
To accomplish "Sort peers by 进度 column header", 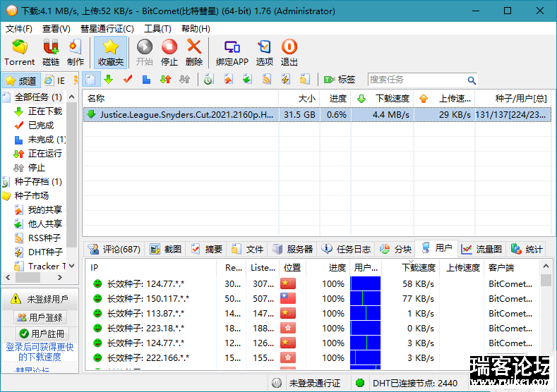I will pyautogui.click(x=328, y=267).
